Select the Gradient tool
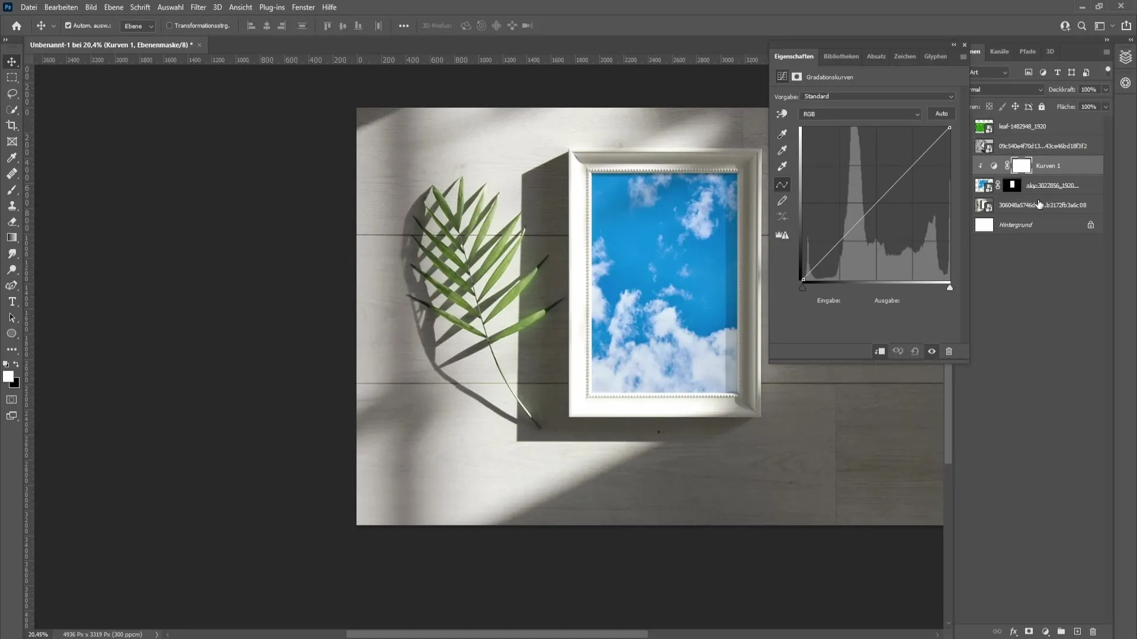 pos(12,237)
